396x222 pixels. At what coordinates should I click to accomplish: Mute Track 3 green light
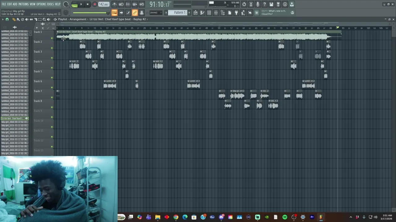52,58
